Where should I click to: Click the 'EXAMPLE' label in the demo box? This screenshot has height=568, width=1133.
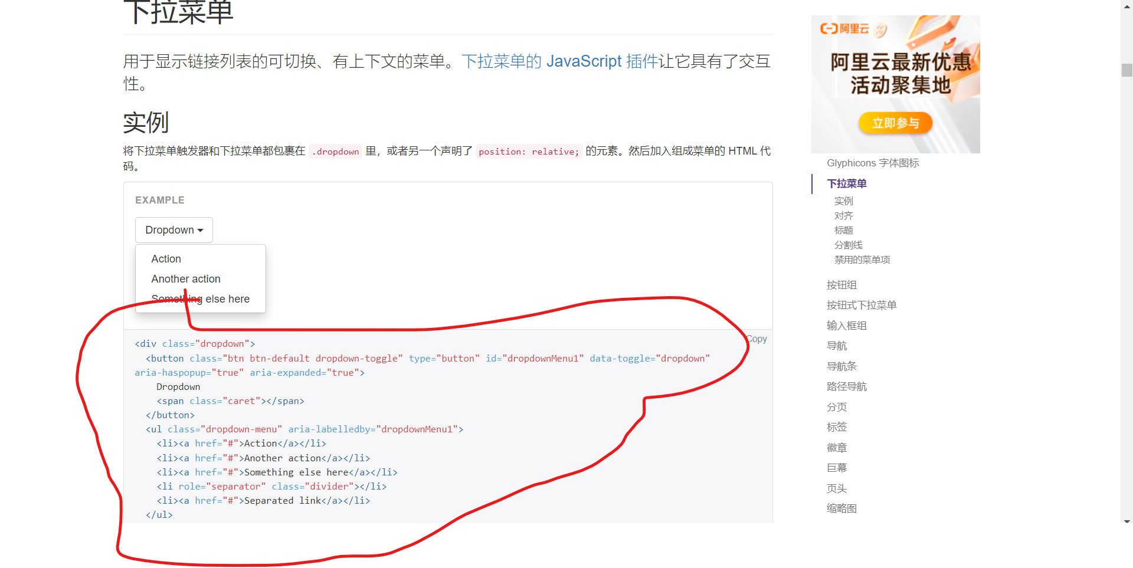tap(160, 201)
